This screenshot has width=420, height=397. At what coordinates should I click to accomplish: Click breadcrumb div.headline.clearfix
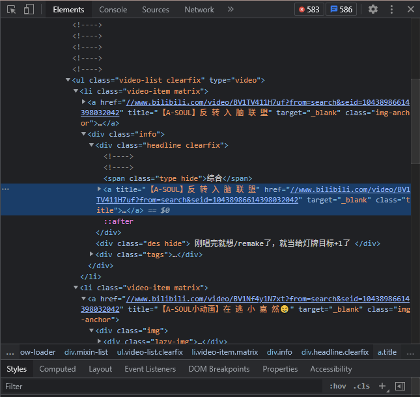click(335, 352)
